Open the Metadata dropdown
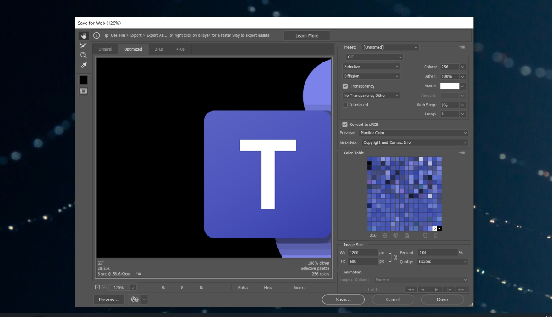552x317 pixels. (x=414, y=142)
